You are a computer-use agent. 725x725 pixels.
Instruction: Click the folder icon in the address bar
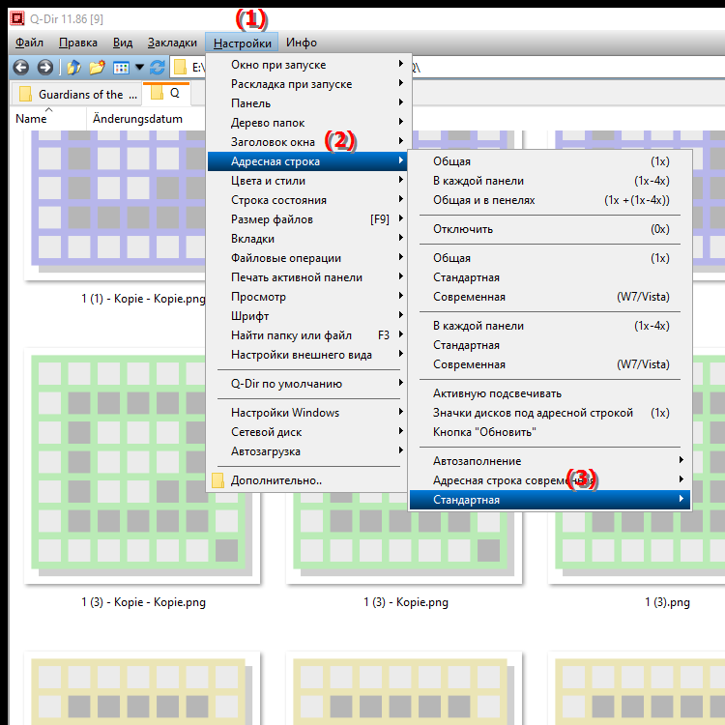coord(180,68)
